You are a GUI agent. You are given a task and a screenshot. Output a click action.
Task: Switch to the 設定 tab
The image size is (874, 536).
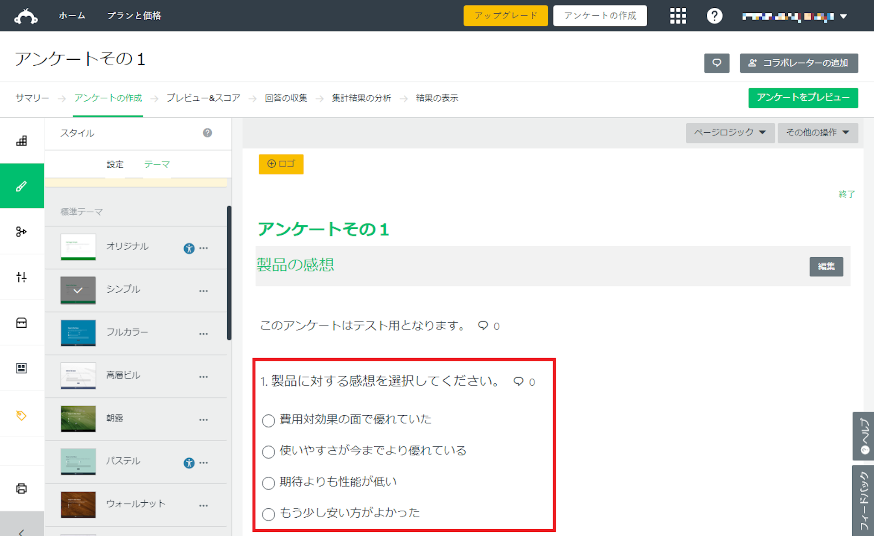115,164
